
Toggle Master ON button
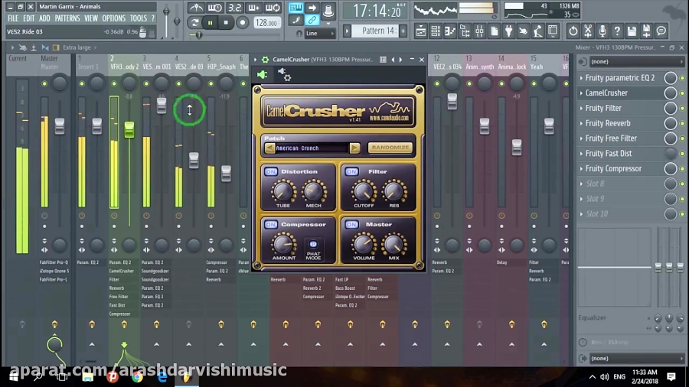(351, 224)
